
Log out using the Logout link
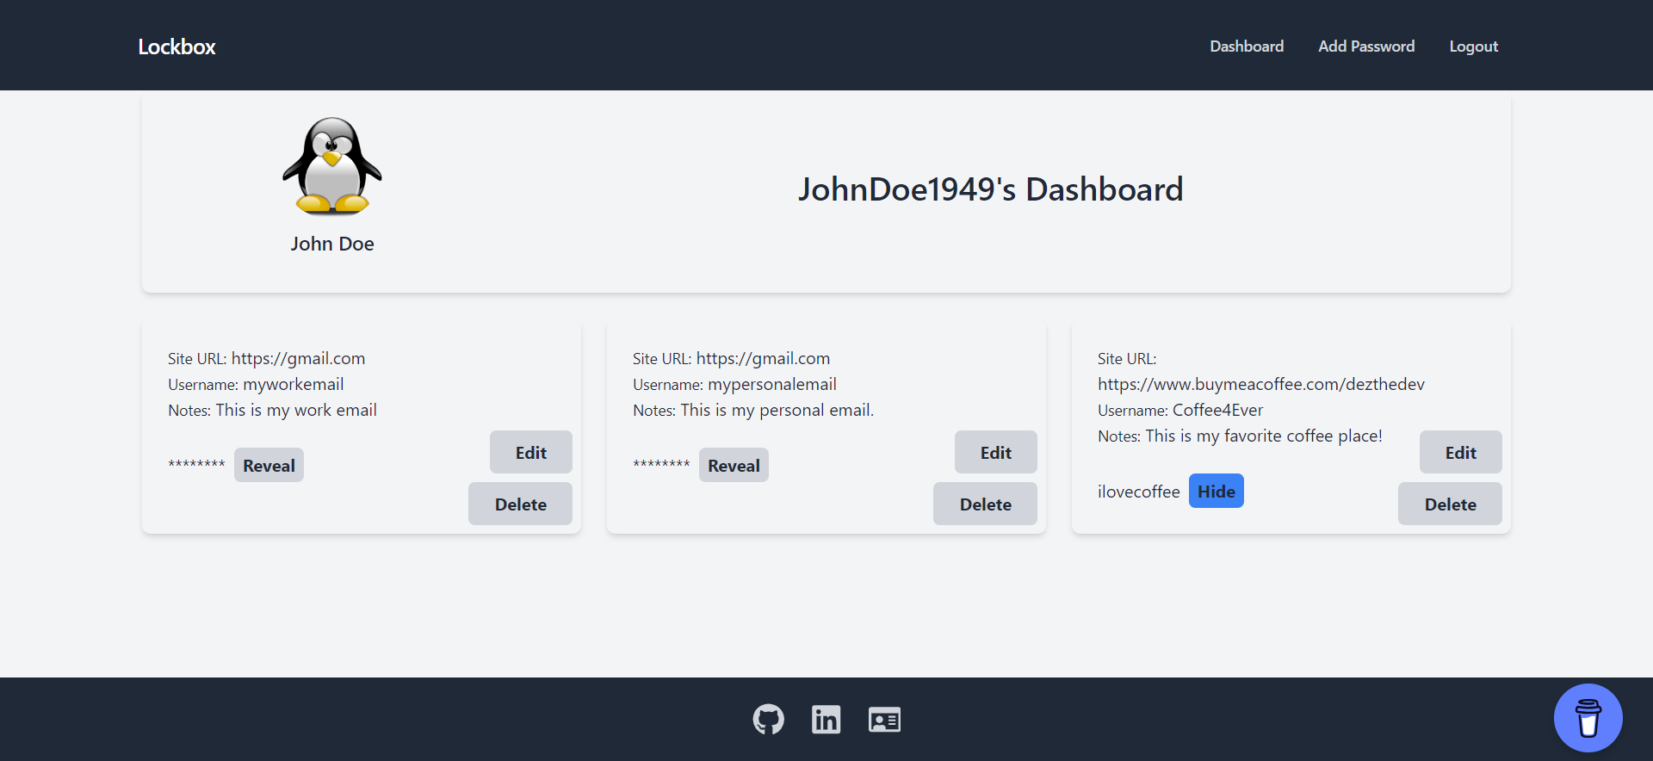[1473, 46]
